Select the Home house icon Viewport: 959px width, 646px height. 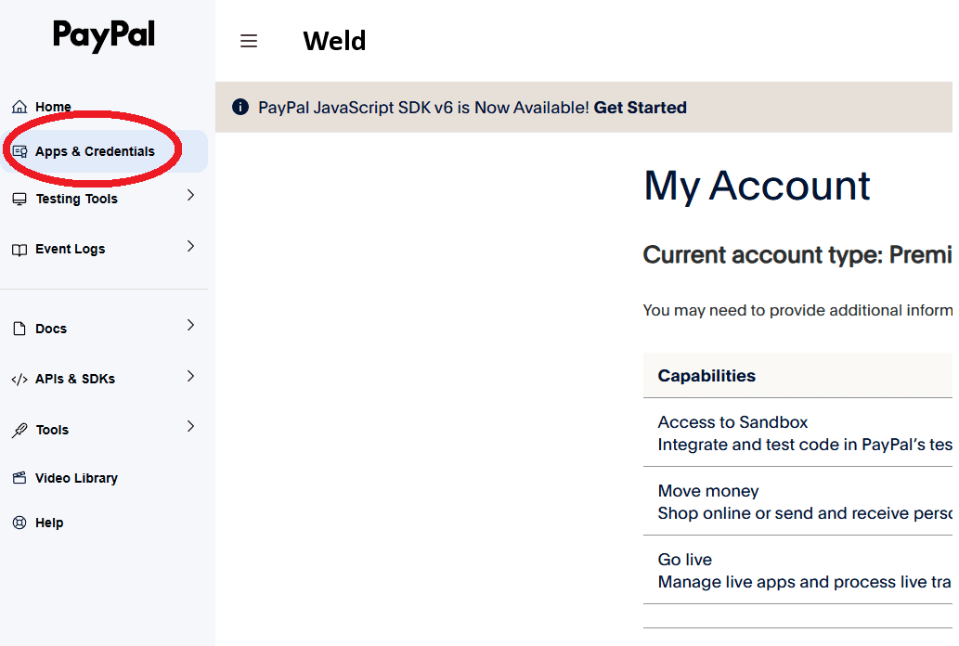19,106
